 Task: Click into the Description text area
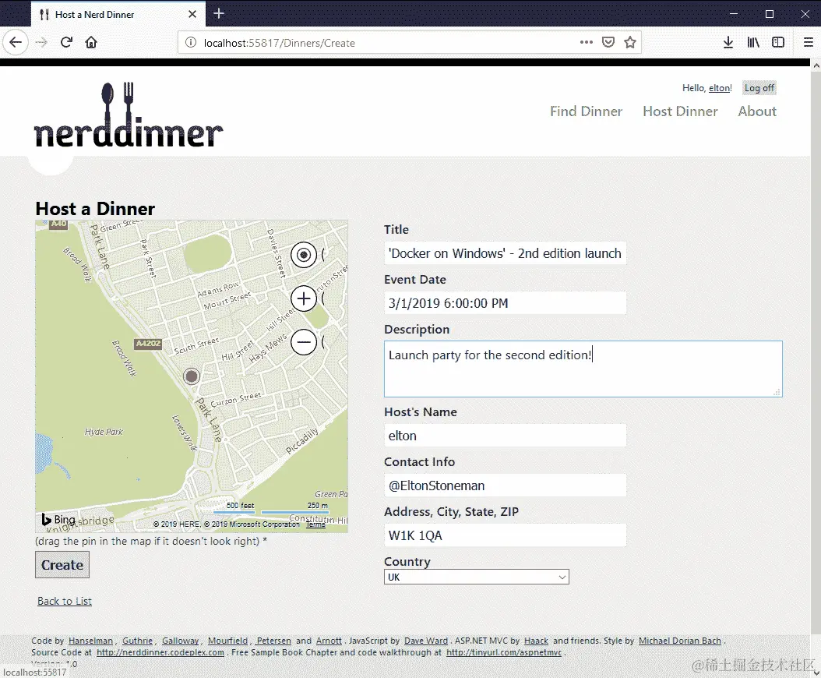583,369
